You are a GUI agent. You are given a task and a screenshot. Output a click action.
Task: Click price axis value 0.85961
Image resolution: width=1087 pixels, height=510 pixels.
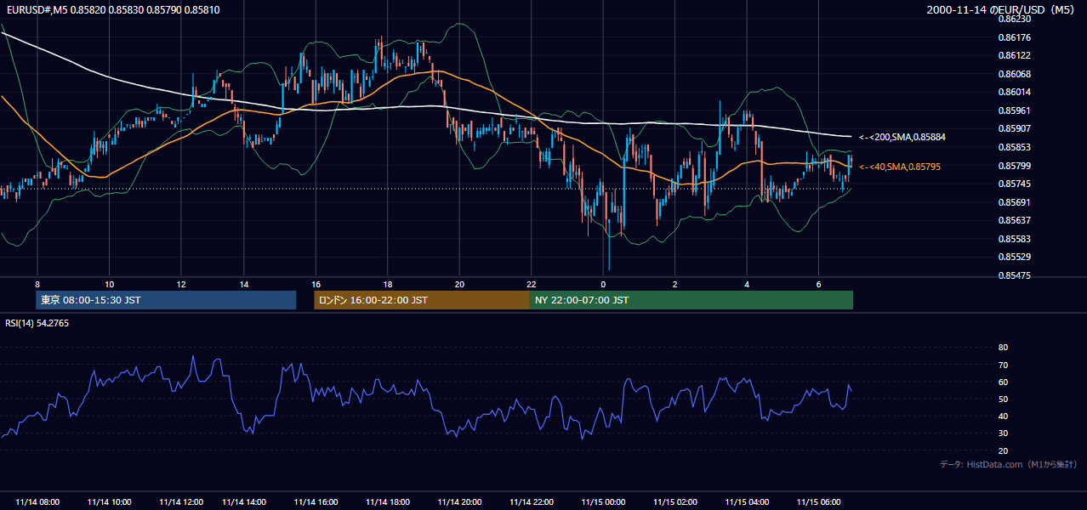coord(1014,110)
